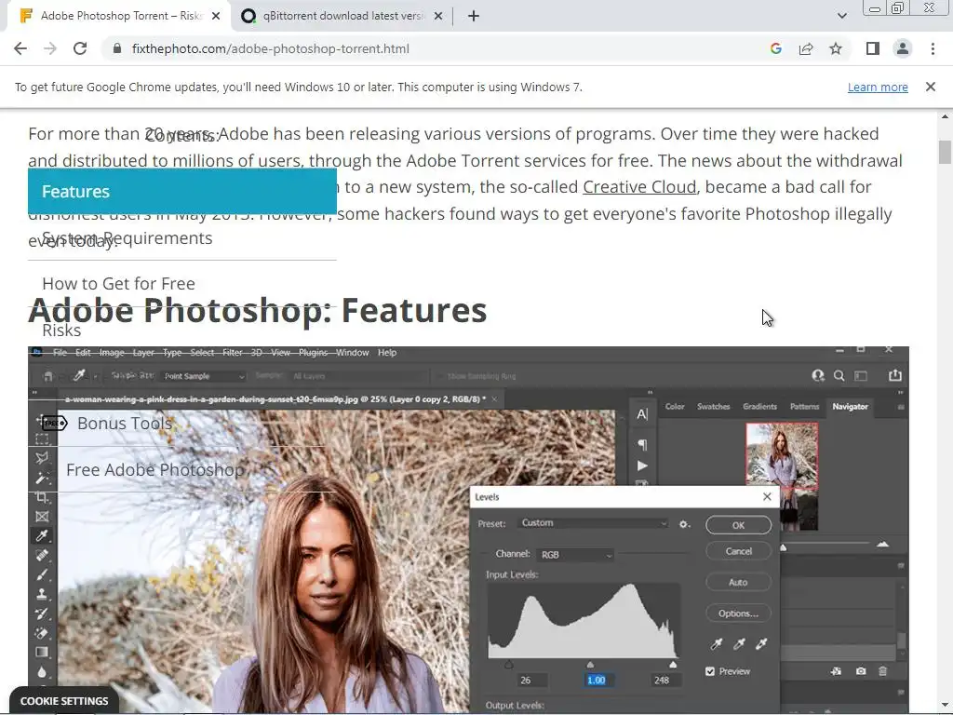Screen dimensions: 953x715
Task: Click the Auto button in Levels
Action: pos(738,583)
